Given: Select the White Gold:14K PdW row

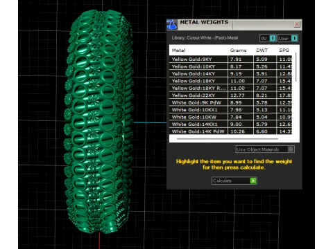Looking at the screenshot, I should [230, 131].
